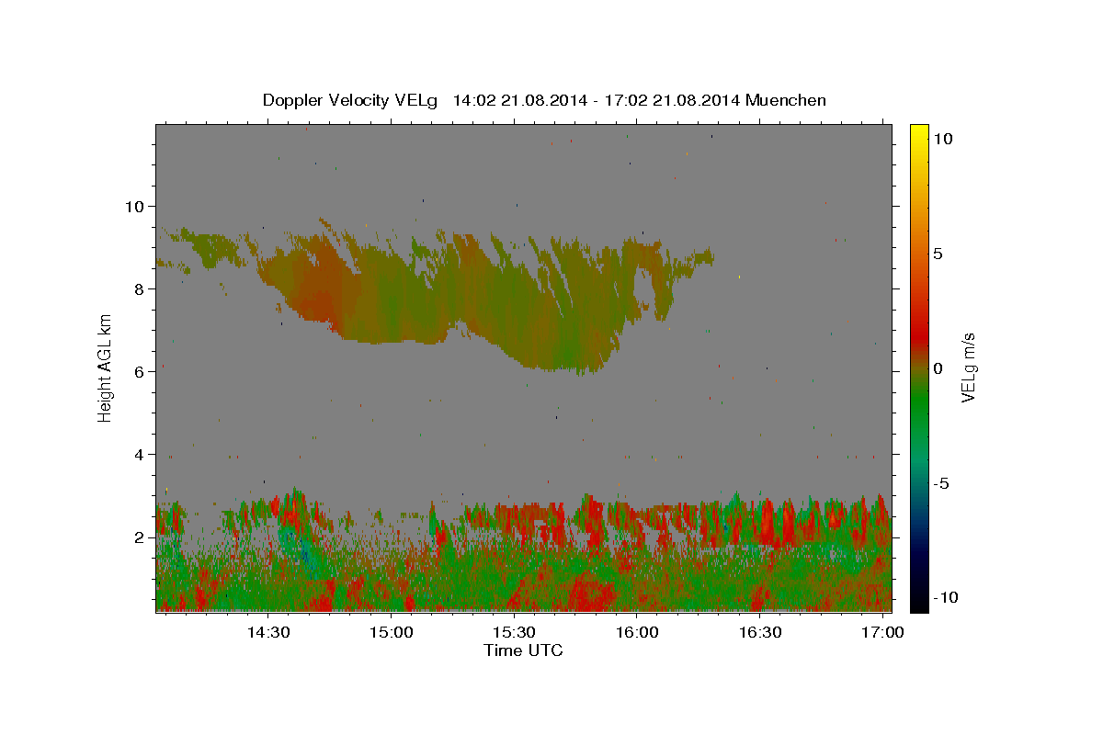Viewport: 1103px width, 735px height.
Task: Click the 'Time UTC' axis label
Action: [523, 650]
